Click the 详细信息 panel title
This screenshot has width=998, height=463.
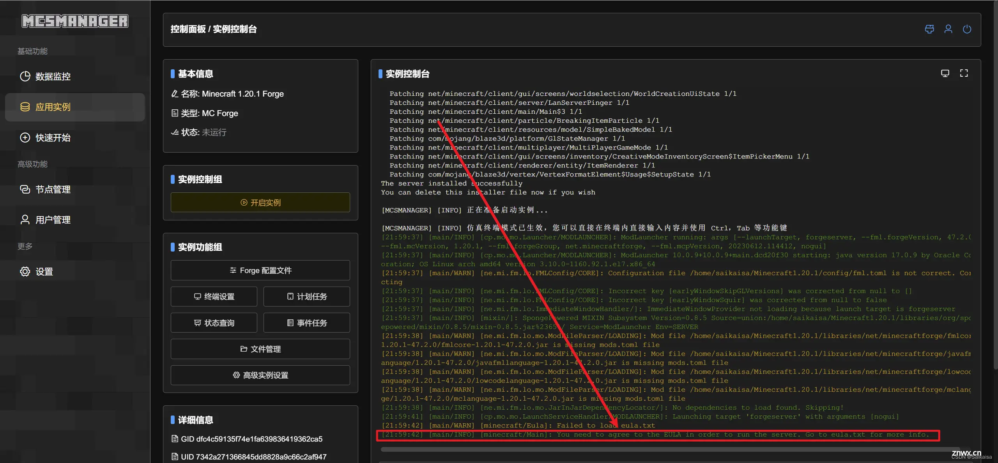pos(195,420)
